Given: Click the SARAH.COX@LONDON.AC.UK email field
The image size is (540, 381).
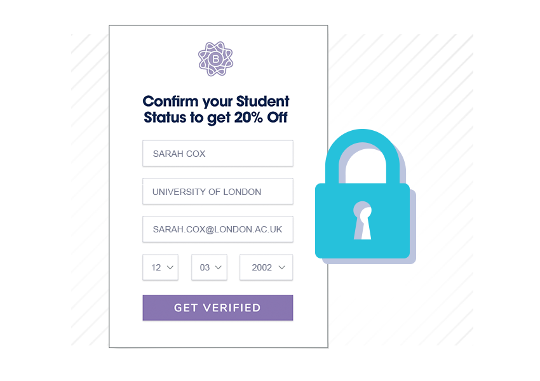Looking at the screenshot, I should pyautogui.click(x=218, y=229).
